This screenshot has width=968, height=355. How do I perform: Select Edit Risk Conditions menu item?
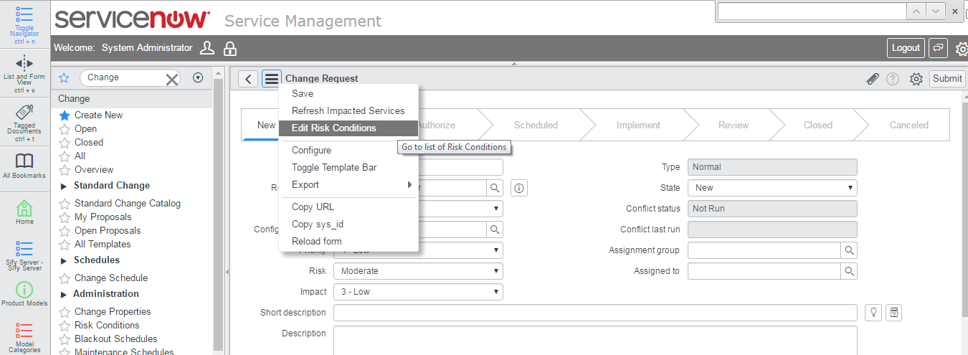point(348,128)
